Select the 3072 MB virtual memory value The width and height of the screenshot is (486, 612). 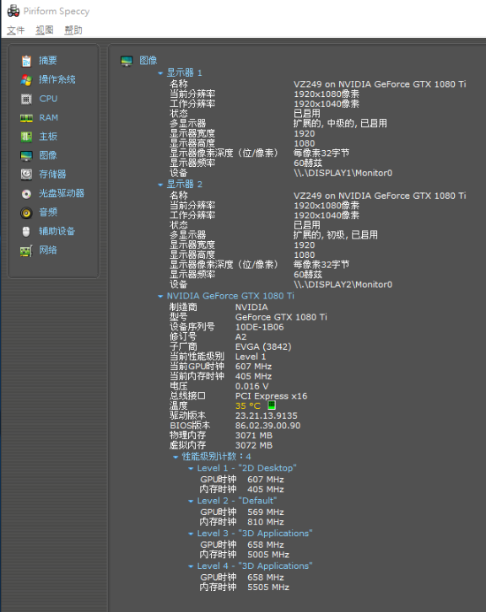click(x=254, y=445)
